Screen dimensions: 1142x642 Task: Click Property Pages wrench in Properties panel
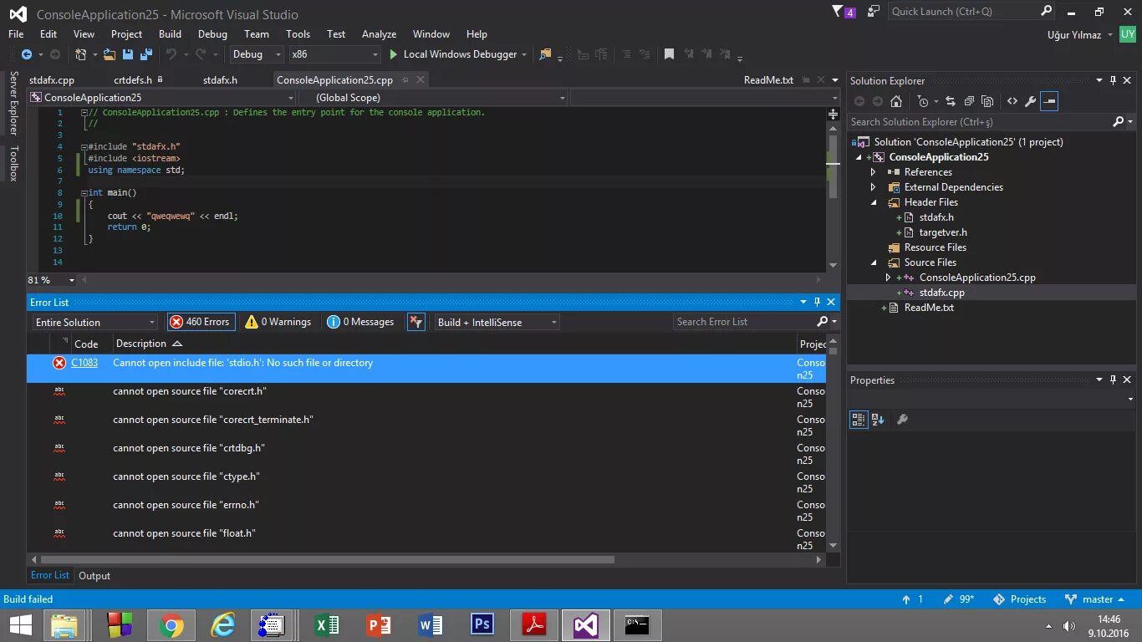coord(902,420)
